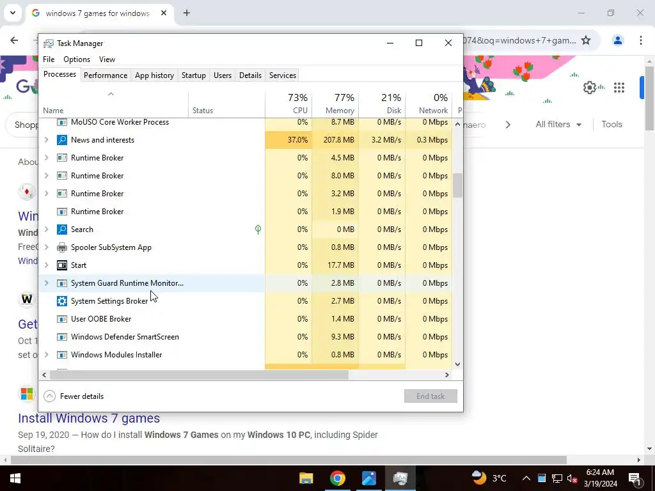This screenshot has width=655, height=491.
Task: Switch to the Performance tab
Action: (x=106, y=75)
